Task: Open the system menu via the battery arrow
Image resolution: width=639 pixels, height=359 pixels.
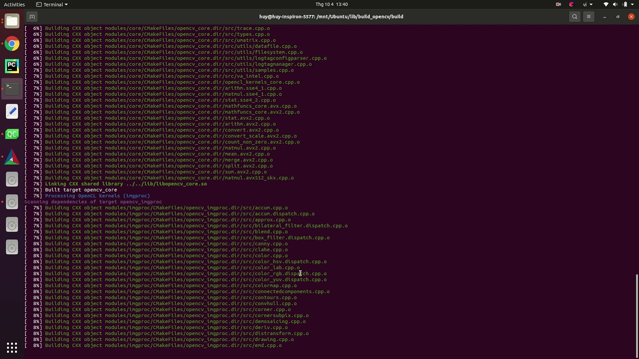Action: click(x=632, y=4)
